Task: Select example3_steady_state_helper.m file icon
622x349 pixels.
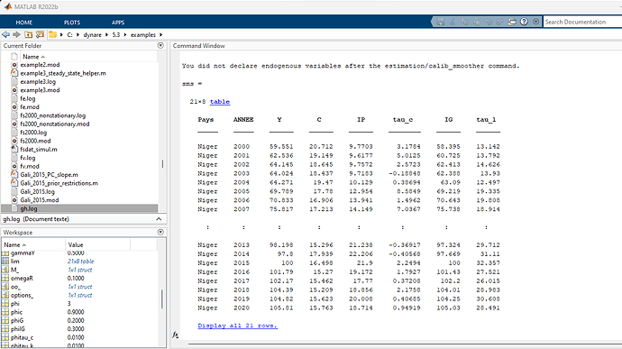Action: pos(14,73)
